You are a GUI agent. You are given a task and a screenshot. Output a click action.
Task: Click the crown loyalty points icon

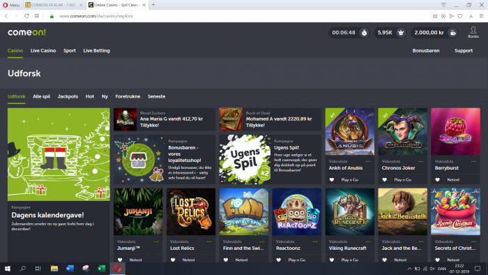click(x=401, y=33)
